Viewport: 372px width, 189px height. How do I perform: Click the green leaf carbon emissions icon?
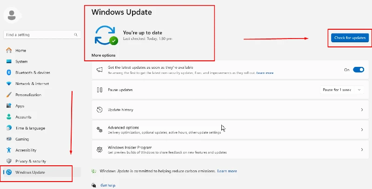[94, 171]
